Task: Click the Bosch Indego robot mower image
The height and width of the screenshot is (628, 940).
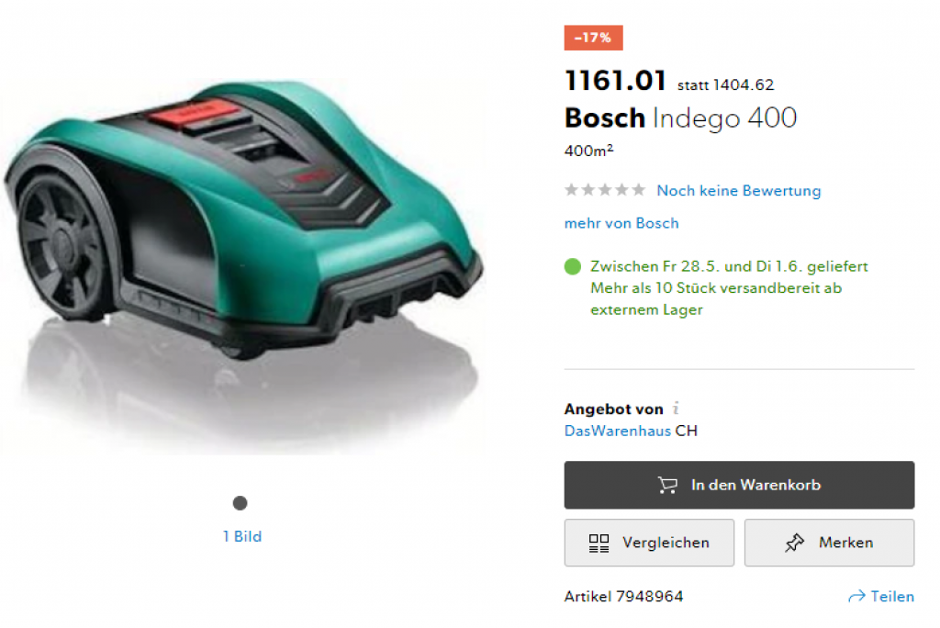Action: tap(242, 240)
